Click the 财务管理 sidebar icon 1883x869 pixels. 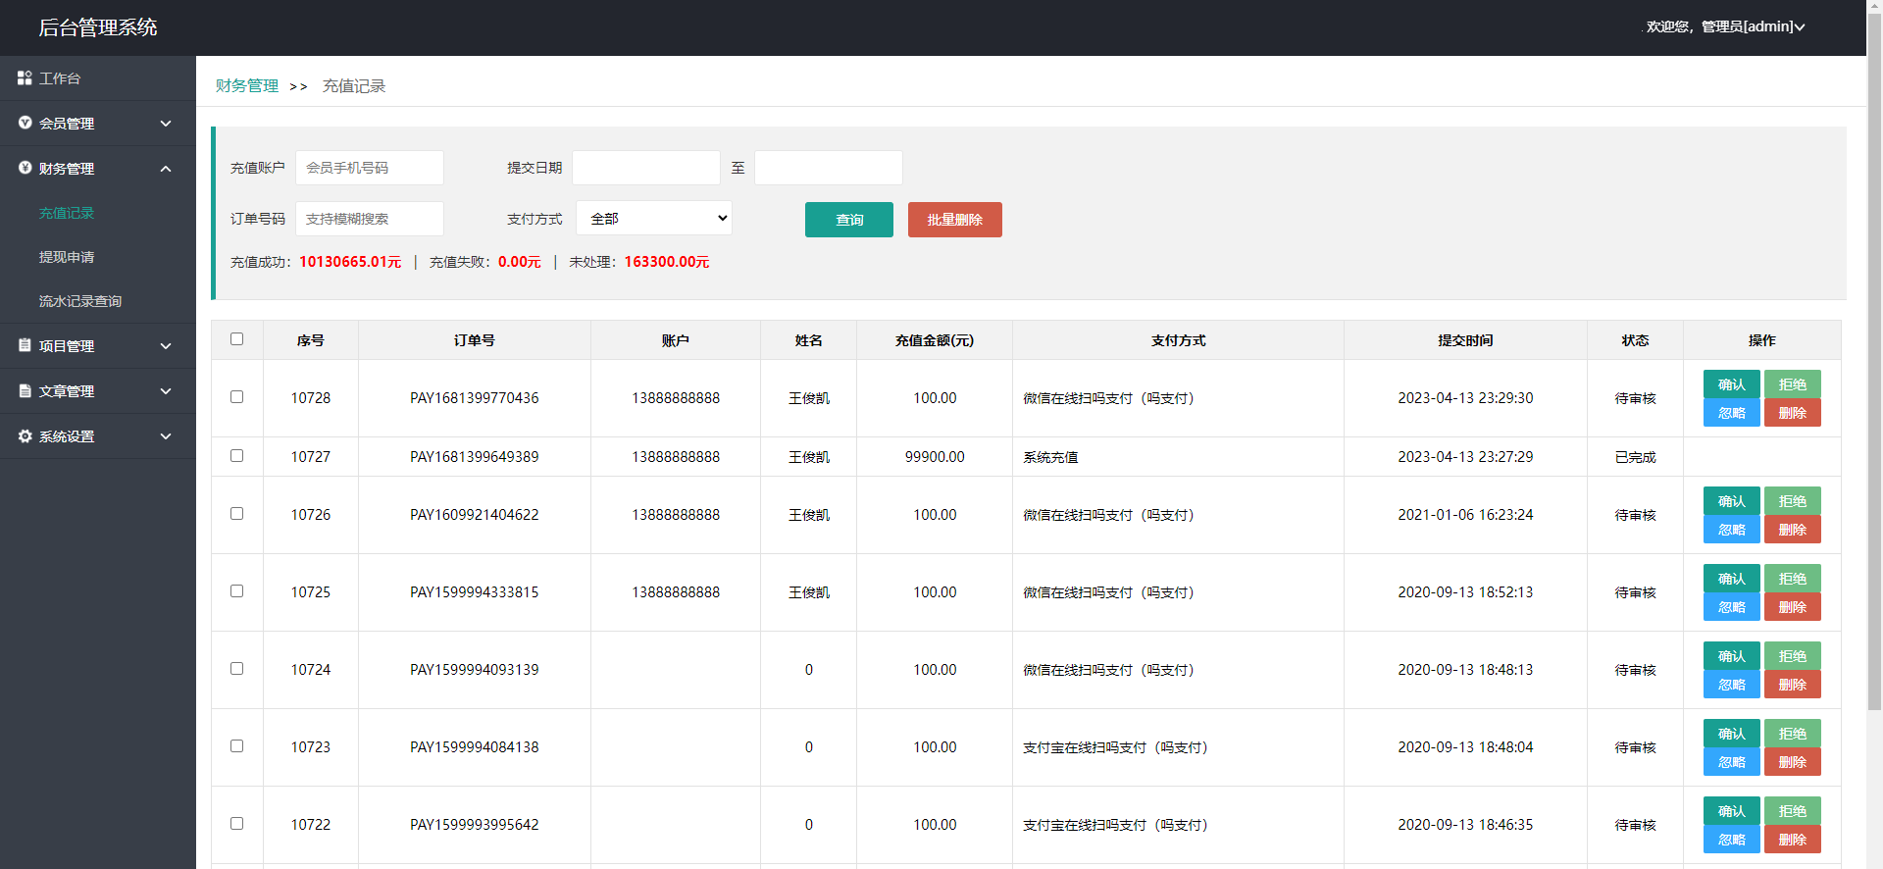[x=25, y=168]
